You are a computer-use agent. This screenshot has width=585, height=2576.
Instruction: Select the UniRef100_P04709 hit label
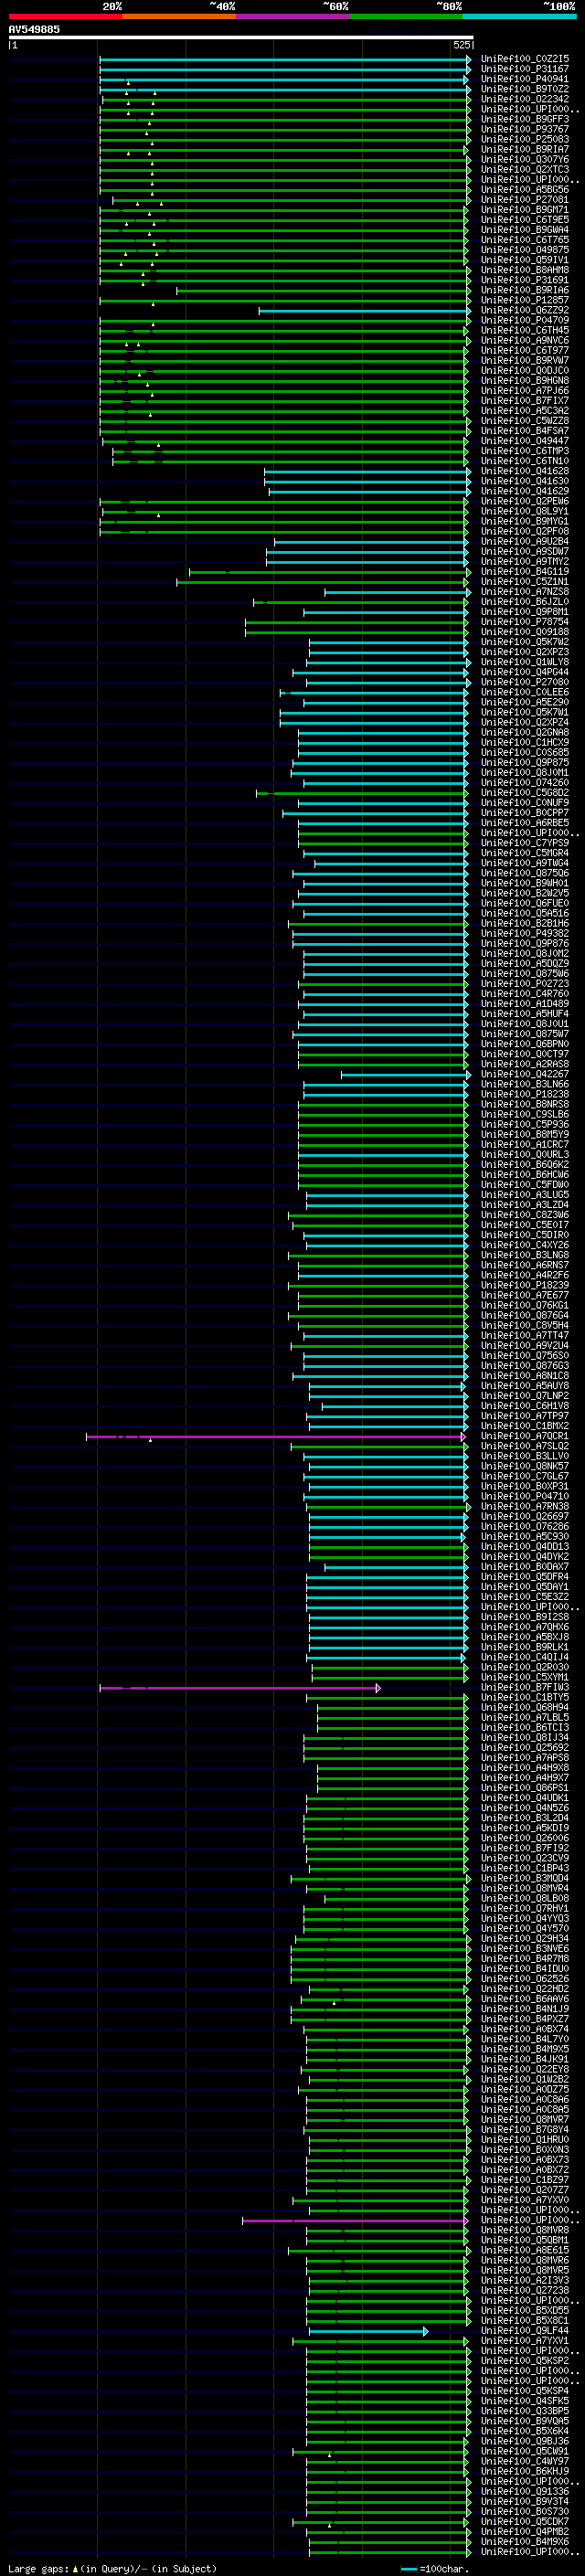click(525, 320)
